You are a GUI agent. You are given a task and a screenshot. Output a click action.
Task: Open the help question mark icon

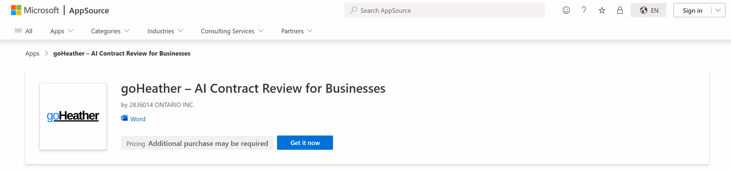[x=584, y=10]
